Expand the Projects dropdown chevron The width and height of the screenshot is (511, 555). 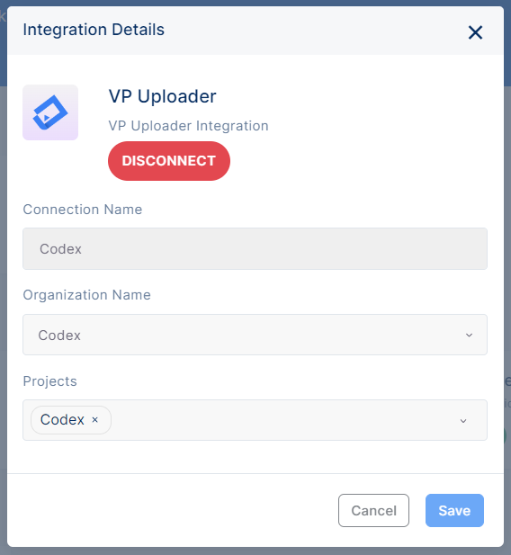tap(463, 420)
